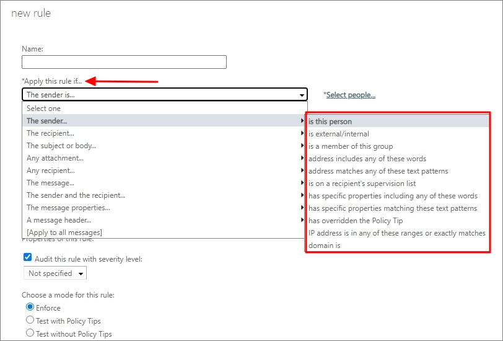Expand submenu arrow beside 'The sender and the recipient...'

point(302,195)
